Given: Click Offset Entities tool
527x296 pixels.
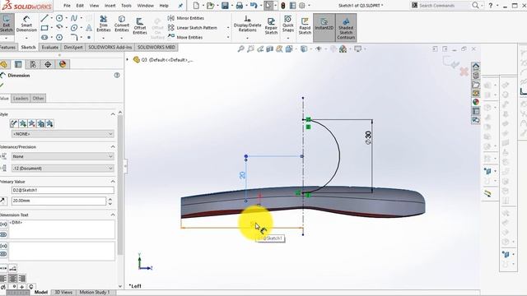Looking at the screenshot, I should point(140,25).
